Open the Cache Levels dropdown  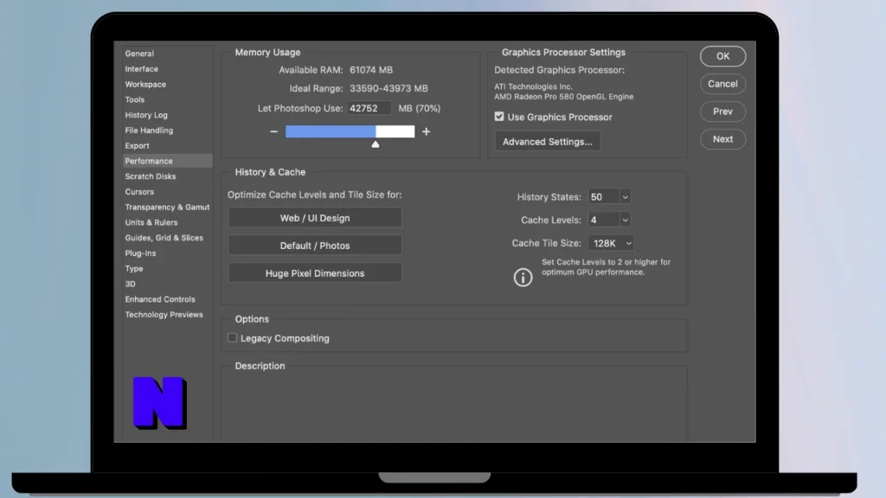(x=625, y=220)
